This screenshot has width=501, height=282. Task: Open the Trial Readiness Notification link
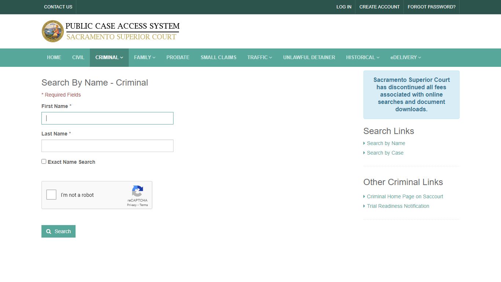(x=398, y=206)
